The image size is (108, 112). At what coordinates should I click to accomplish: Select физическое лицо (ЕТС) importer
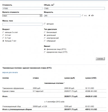(45, 49)
